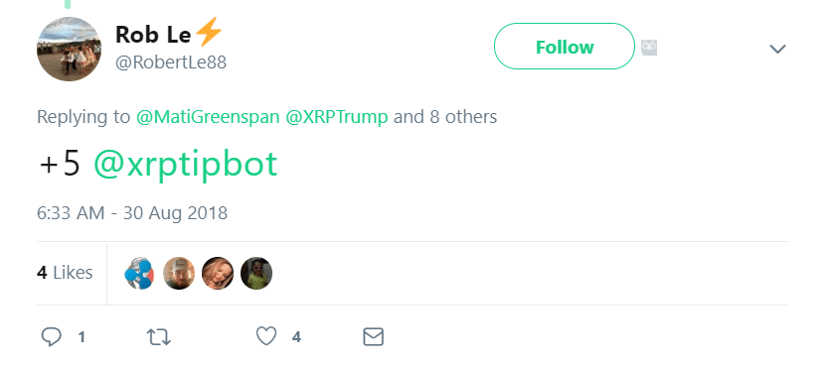The image size is (830, 368).
Task: Click the reply speech bubble icon
Action: [x=52, y=337]
